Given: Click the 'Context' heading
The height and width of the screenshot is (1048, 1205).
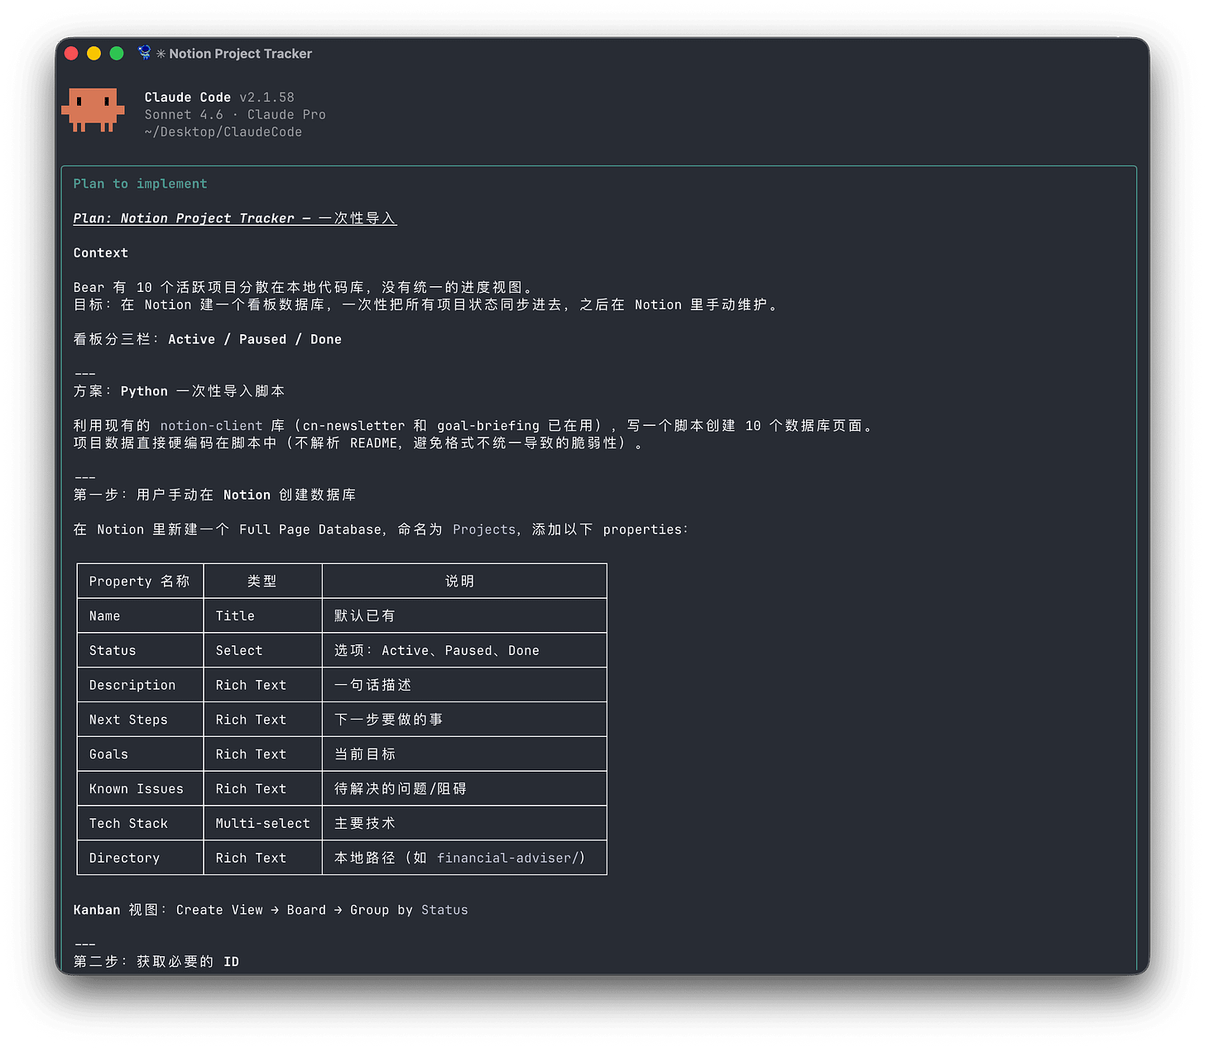Looking at the screenshot, I should [101, 253].
